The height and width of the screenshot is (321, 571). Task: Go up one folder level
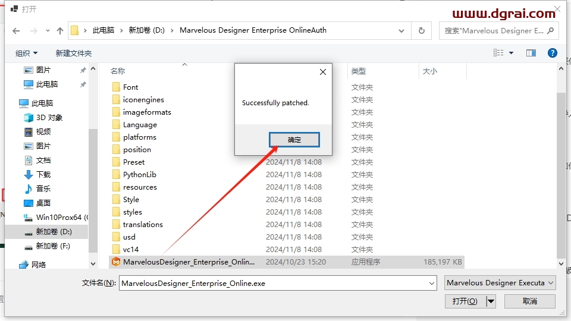pyautogui.click(x=60, y=31)
